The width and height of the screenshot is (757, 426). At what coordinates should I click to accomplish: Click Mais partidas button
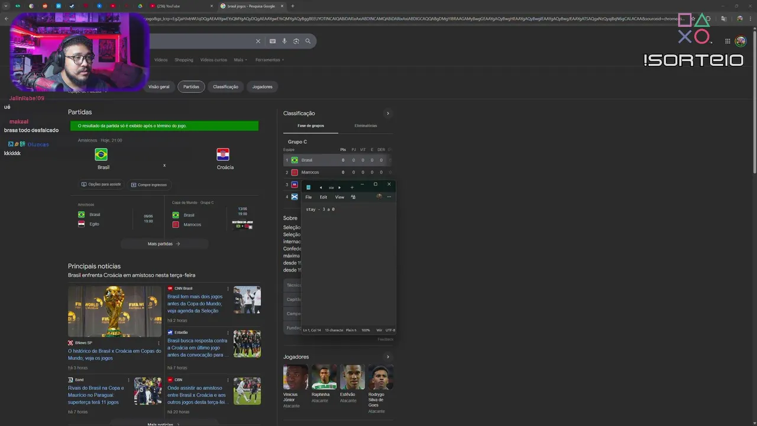click(164, 244)
